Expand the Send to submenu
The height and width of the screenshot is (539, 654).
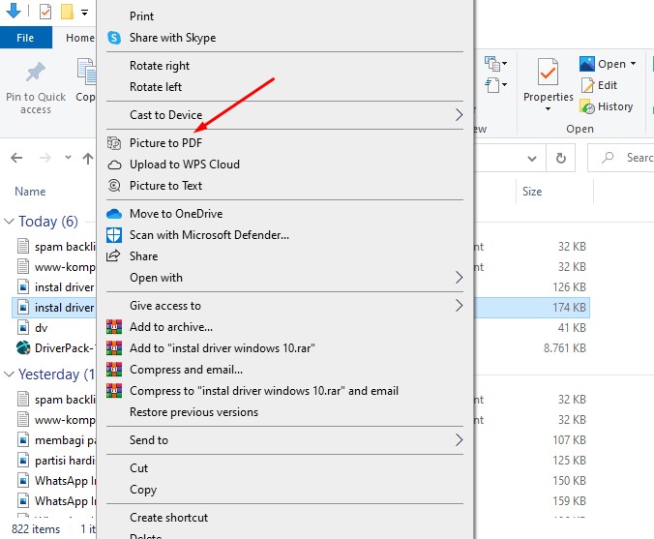[x=459, y=440]
